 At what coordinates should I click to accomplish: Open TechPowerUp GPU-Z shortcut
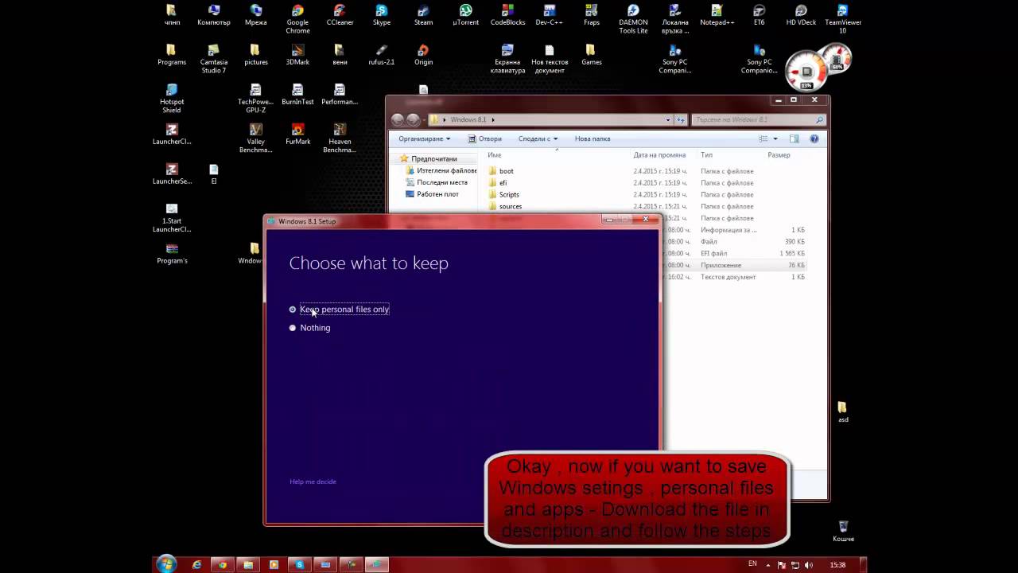coord(255,99)
